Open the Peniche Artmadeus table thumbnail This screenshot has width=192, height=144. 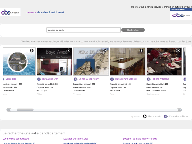click(164, 62)
